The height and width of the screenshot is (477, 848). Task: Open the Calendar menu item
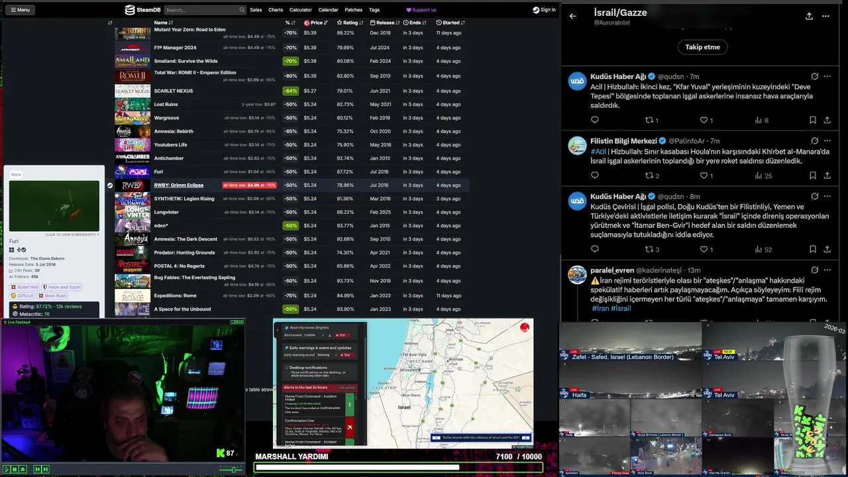pyautogui.click(x=328, y=10)
